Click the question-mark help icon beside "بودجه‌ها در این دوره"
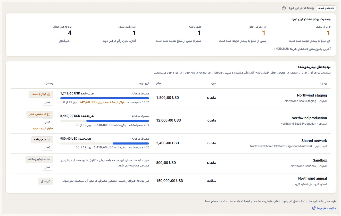Viewport: 341px width, 216px height. (284, 8)
